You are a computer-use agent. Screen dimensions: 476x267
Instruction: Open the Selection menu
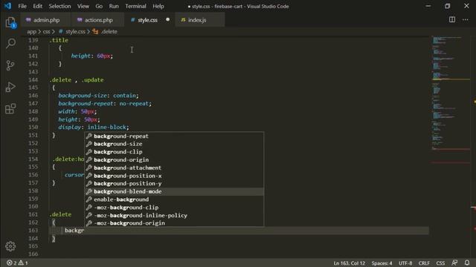point(59,6)
